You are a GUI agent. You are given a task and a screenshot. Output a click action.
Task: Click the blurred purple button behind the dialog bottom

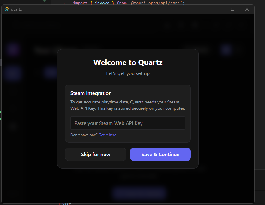(x=139, y=193)
